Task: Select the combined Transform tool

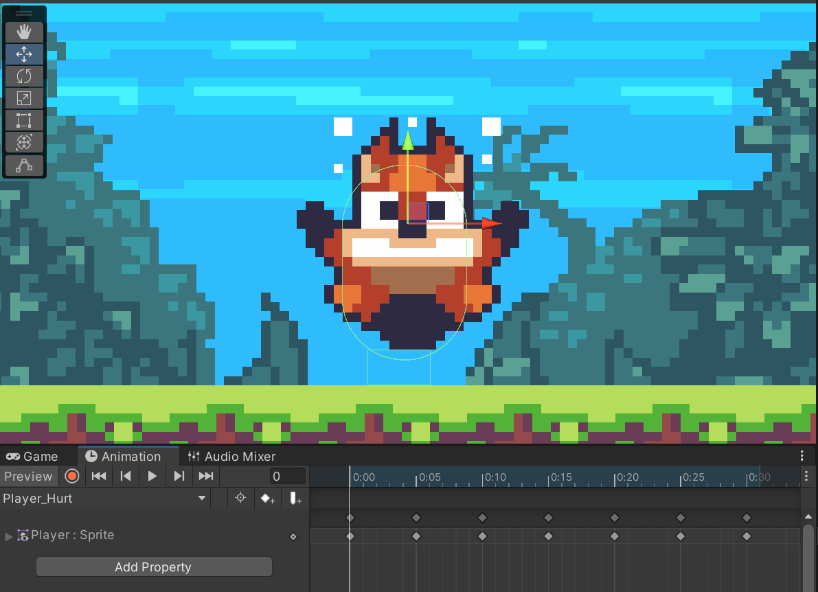Action: tap(24, 143)
